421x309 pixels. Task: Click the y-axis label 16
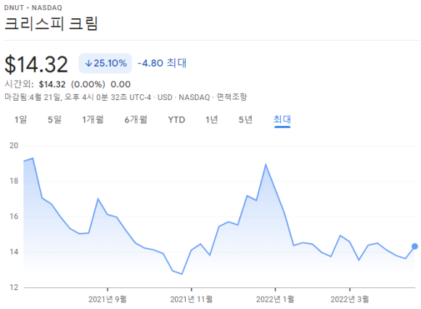(14, 216)
